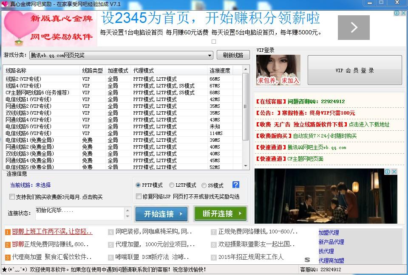Click the info icon on top banner
408x275 pixels.
coord(397,13)
